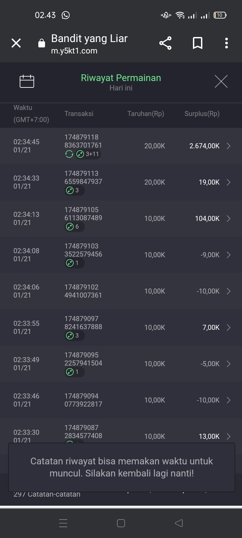Image resolution: width=242 pixels, height=538 pixels.
Task: Tap the free spin refresh icon in the first row
Action: [x=69, y=154]
